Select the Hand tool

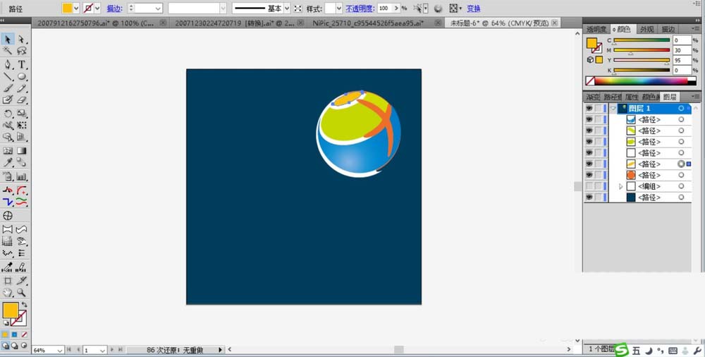8,292
